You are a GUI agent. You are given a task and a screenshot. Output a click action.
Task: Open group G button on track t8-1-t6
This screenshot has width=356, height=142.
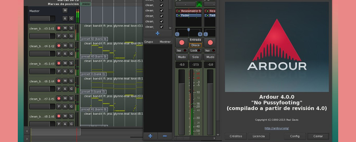[x=71, y=124]
